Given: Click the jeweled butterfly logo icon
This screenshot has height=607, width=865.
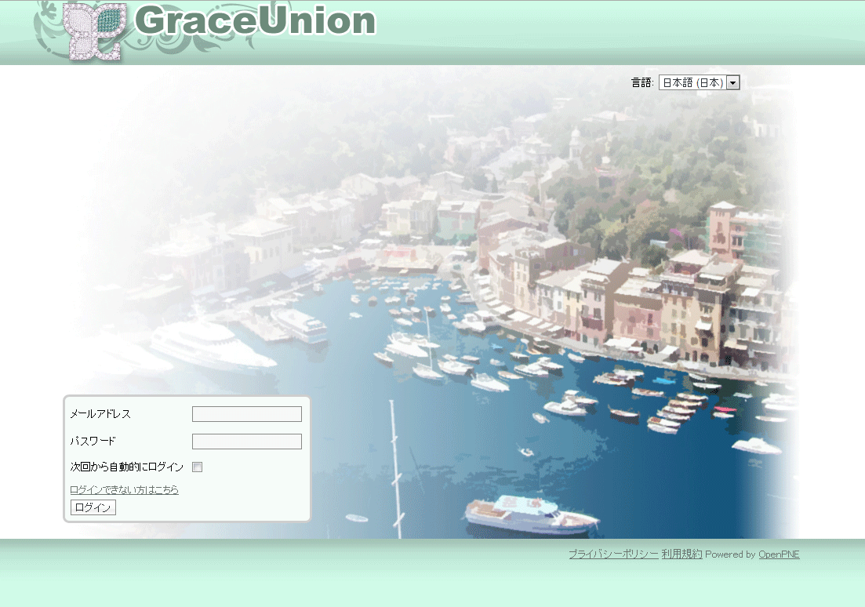Looking at the screenshot, I should click(x=94, y=31).
